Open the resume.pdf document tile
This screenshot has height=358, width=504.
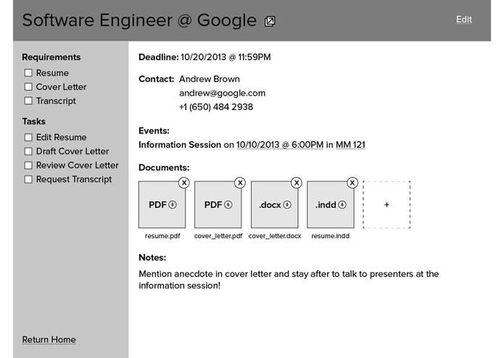tap(162, 205)
